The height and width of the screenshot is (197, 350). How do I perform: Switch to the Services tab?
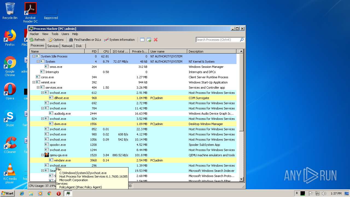coord(53,46)
